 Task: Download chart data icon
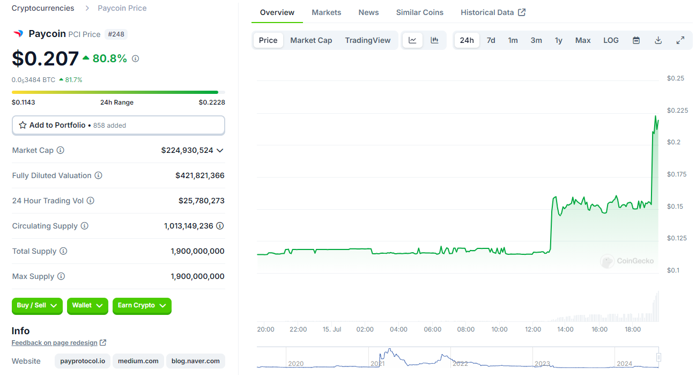(x=658, y=40)
